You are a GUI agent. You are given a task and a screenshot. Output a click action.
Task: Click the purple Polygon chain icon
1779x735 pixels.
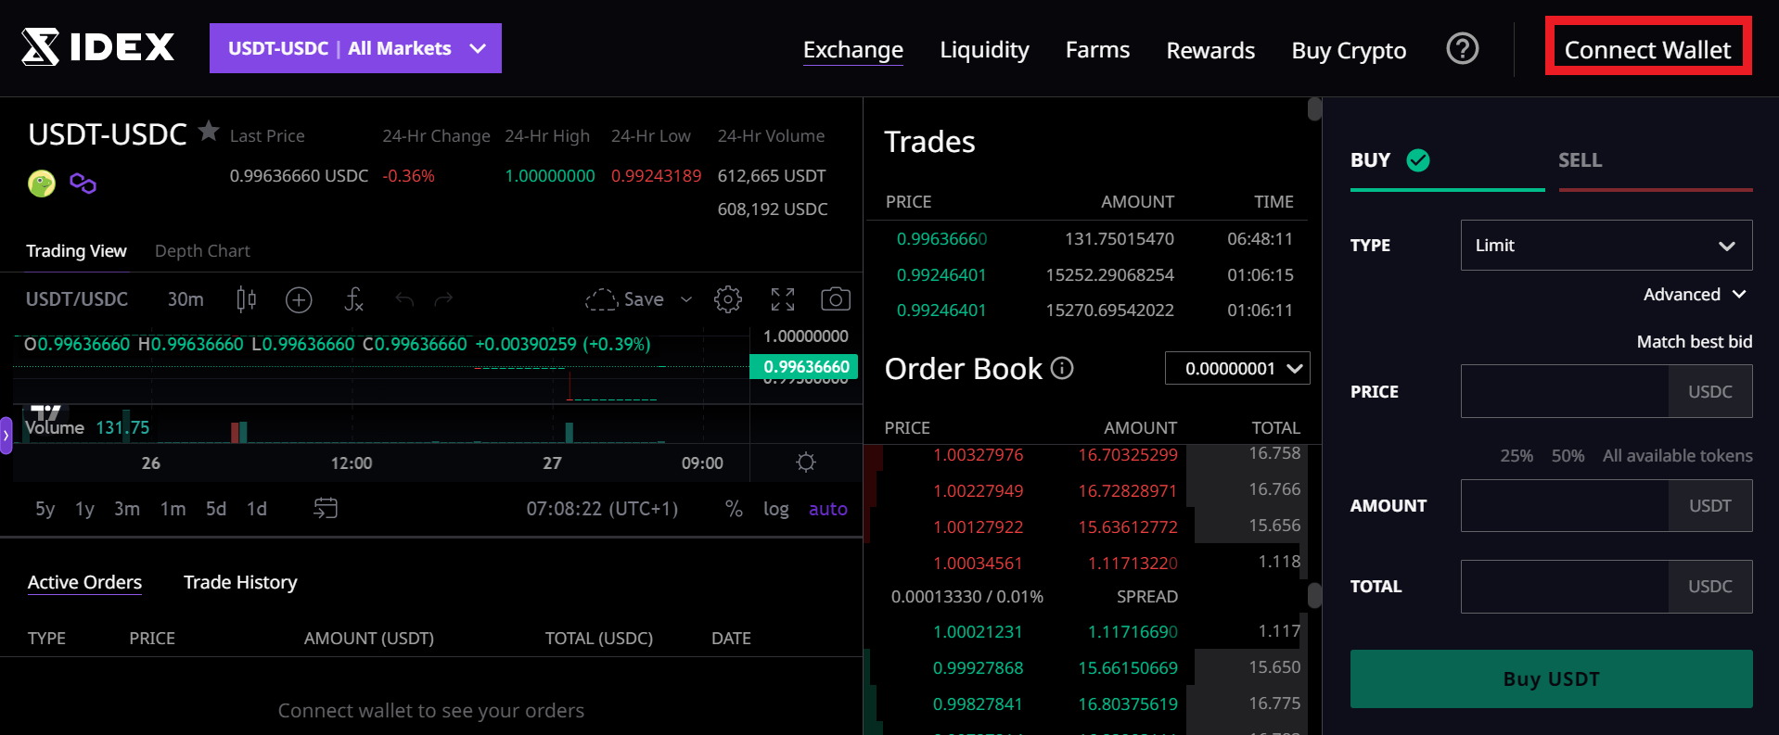coord(83,184)
